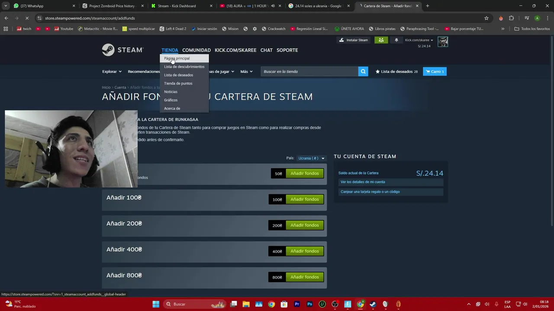Screen dimensions: 554x311
Task: Switch to the AURA 1 HOUR YouTube tab
Action: [250, 6]
